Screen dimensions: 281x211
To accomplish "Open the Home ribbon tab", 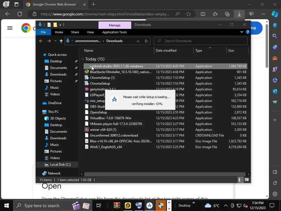I will tap(59, 32).
